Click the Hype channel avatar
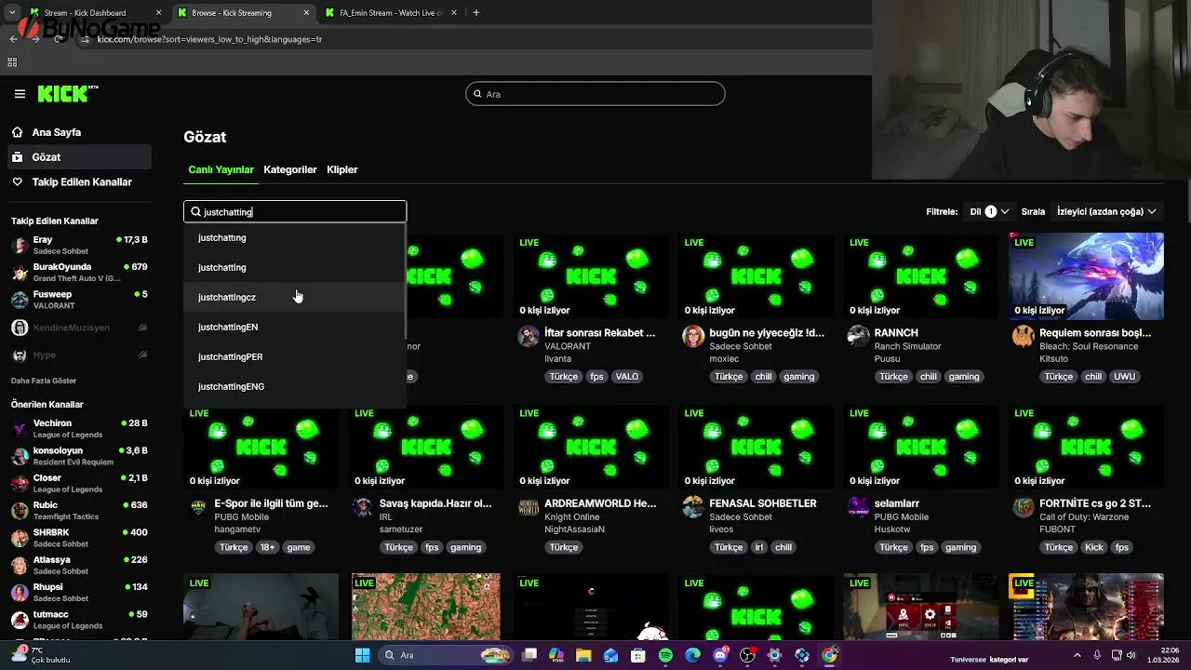Viewport: 1191px width, 670px height. (x=20, y=355)
